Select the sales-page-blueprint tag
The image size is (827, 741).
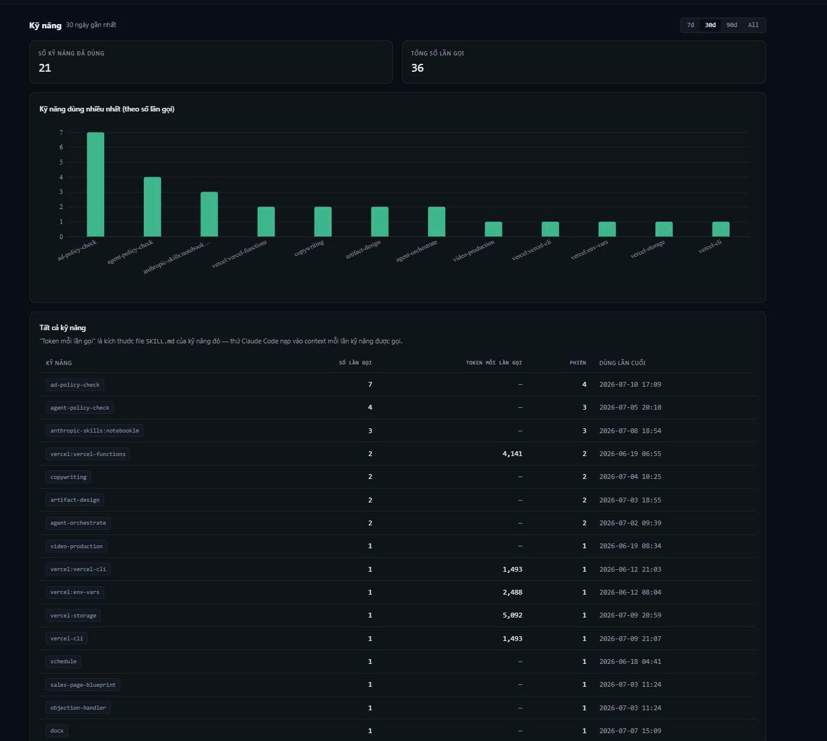pos(83,685)
